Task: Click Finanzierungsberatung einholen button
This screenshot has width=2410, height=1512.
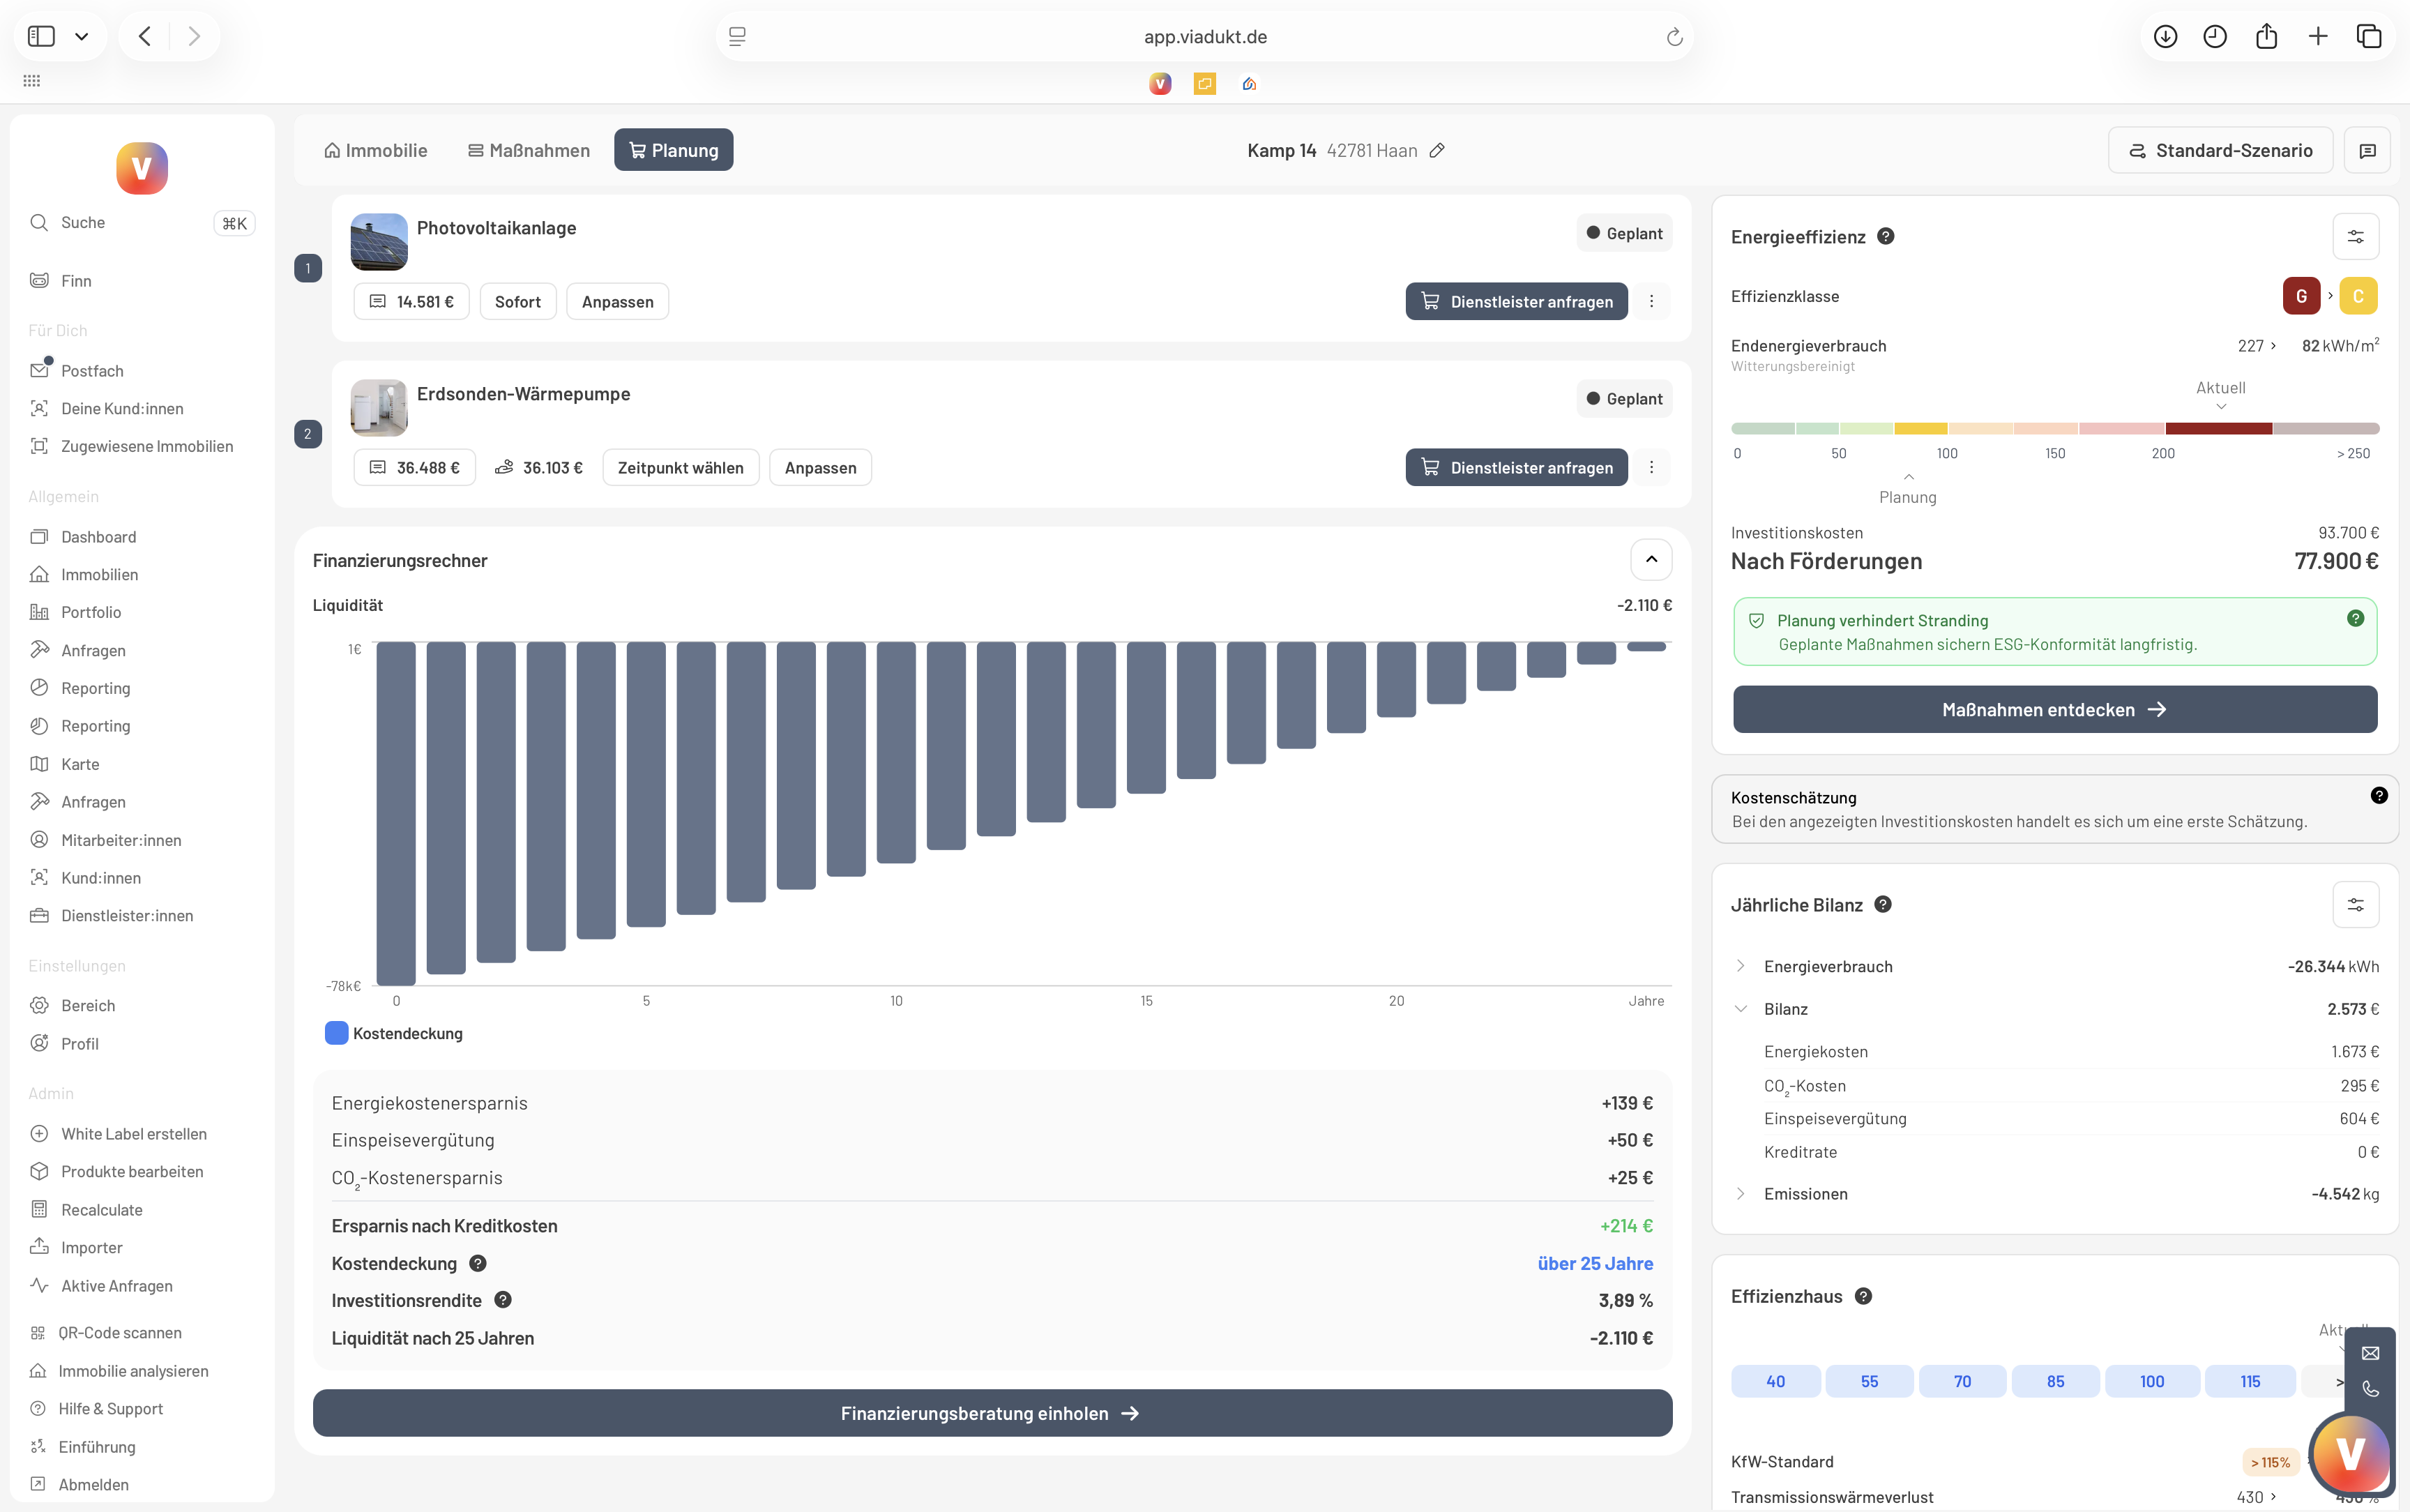Action: (x=992, y=1413)
